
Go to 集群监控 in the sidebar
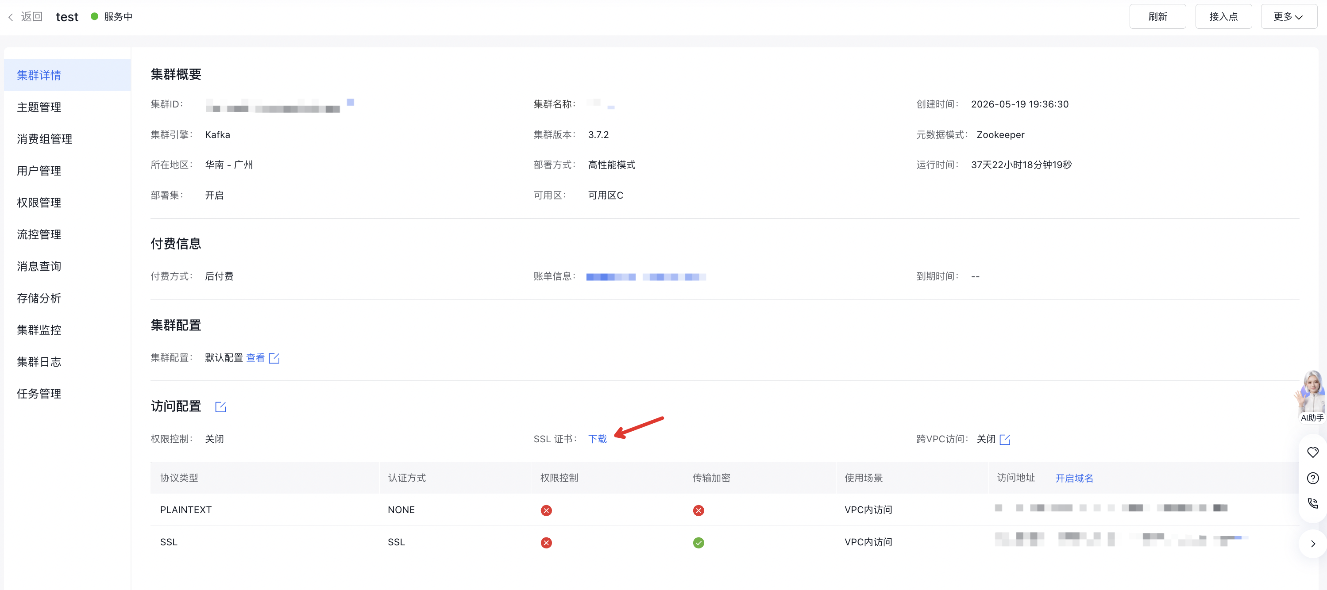(x=39, y=330)
